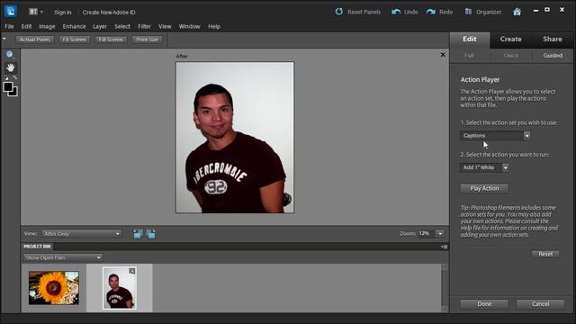
Task: Select the Hand tool
Action: (x=10, y=67)
